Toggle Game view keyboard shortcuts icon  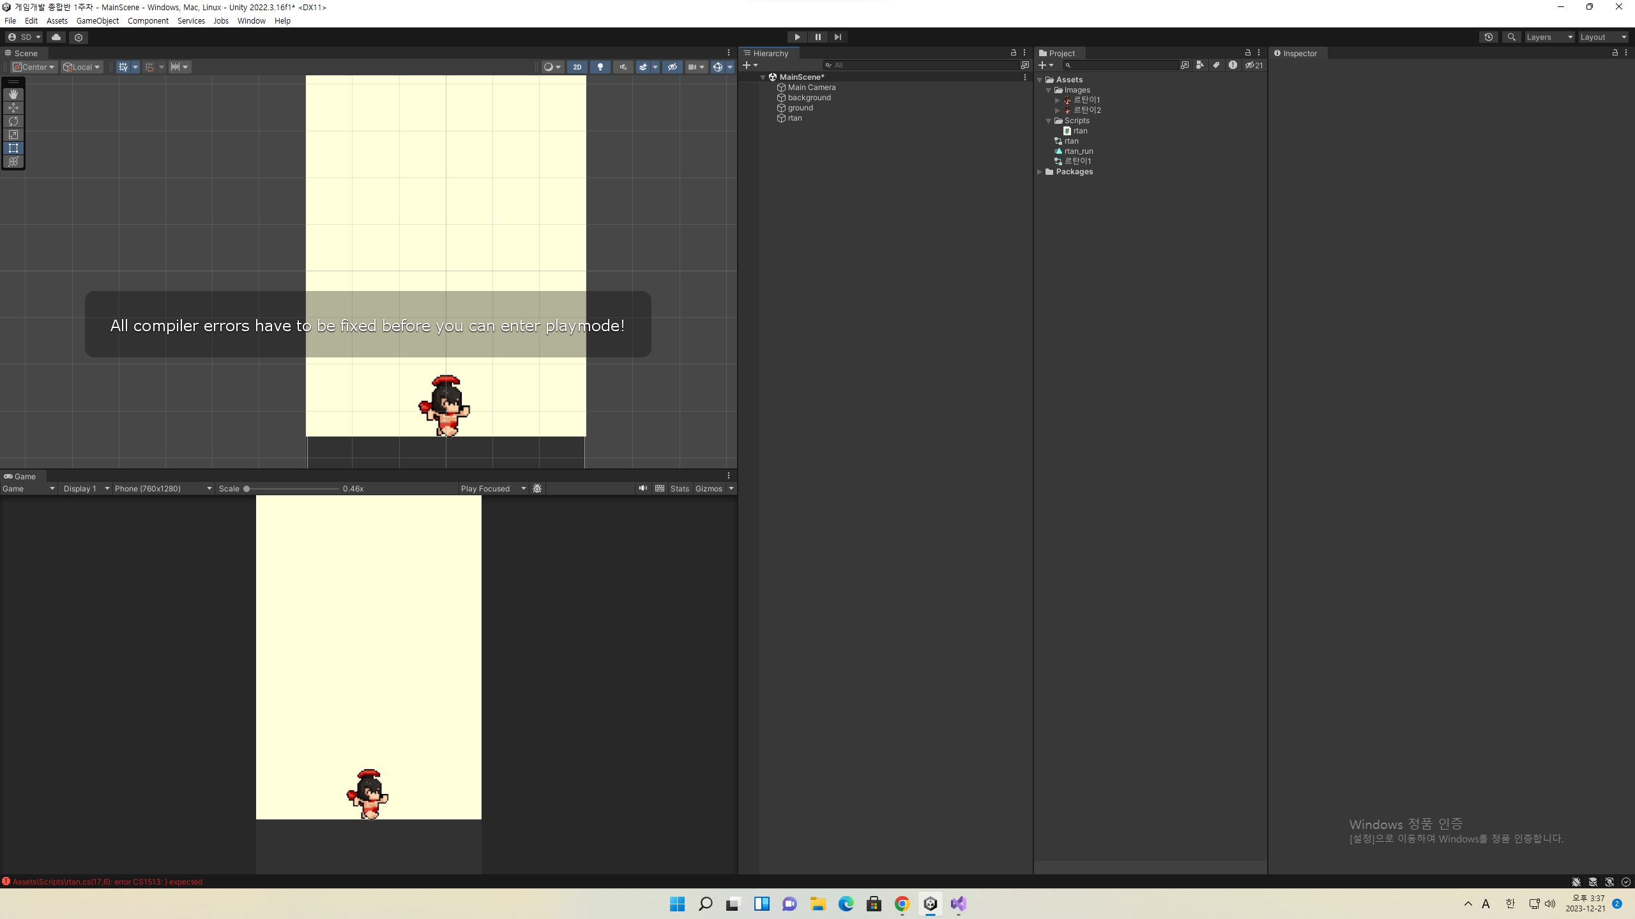pyautogui.click(x=660, y=489)
